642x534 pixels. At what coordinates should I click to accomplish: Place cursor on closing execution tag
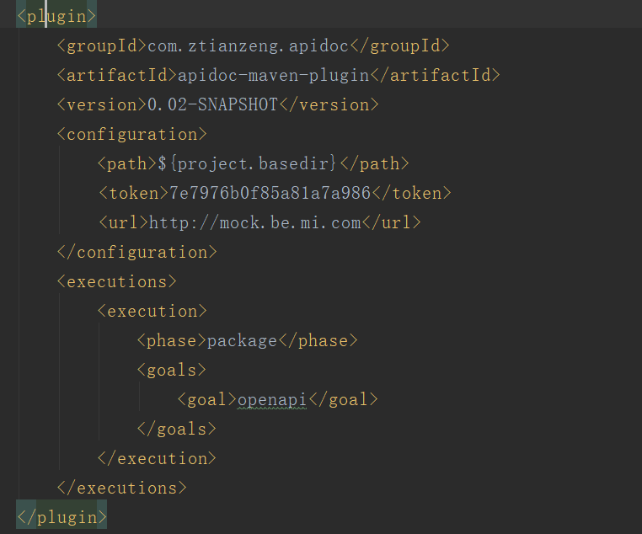157,458
